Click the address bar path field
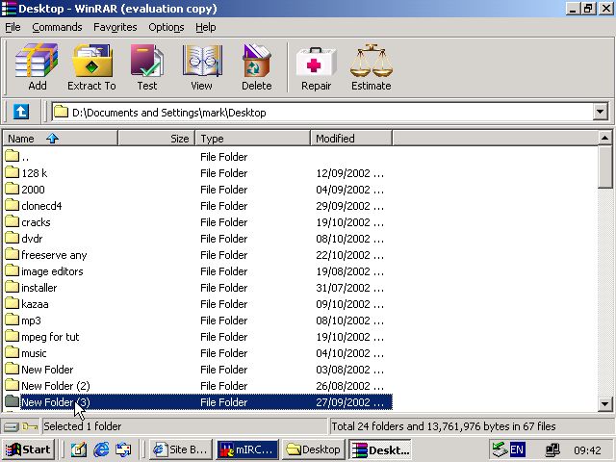 pos(322,113)
